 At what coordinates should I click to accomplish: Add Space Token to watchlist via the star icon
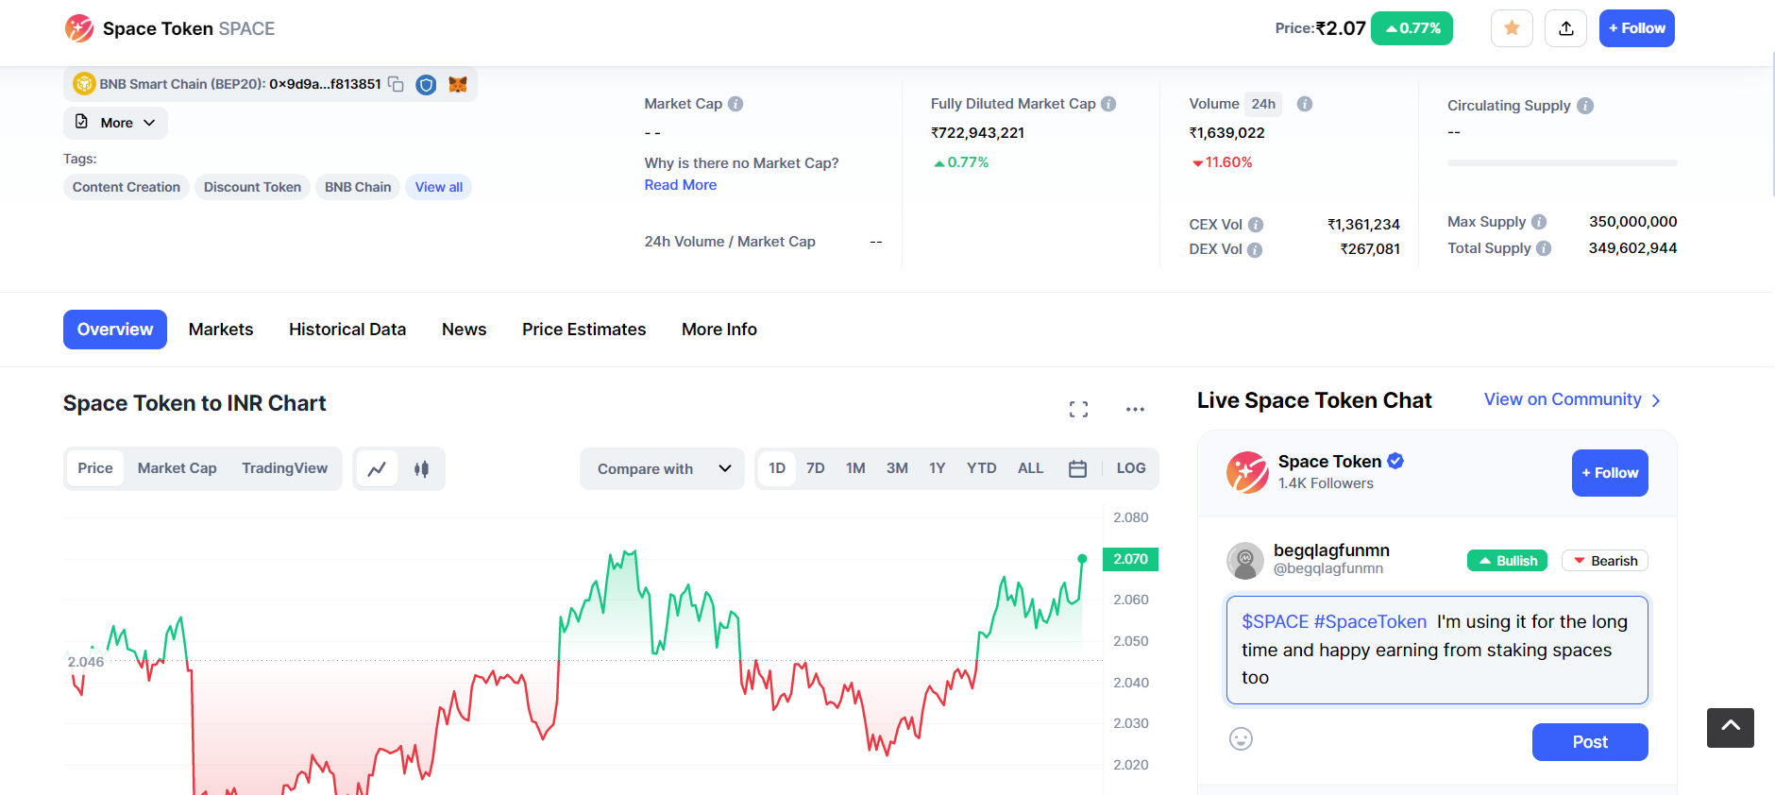click(1512, 28)
